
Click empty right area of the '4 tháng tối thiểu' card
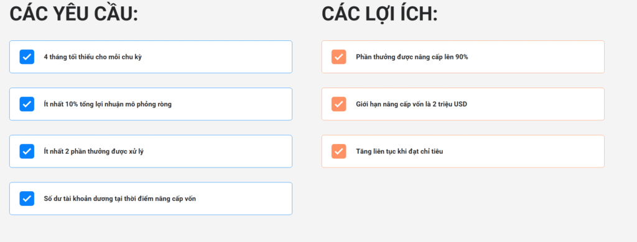pyautogui.click(x=220, y=56)
